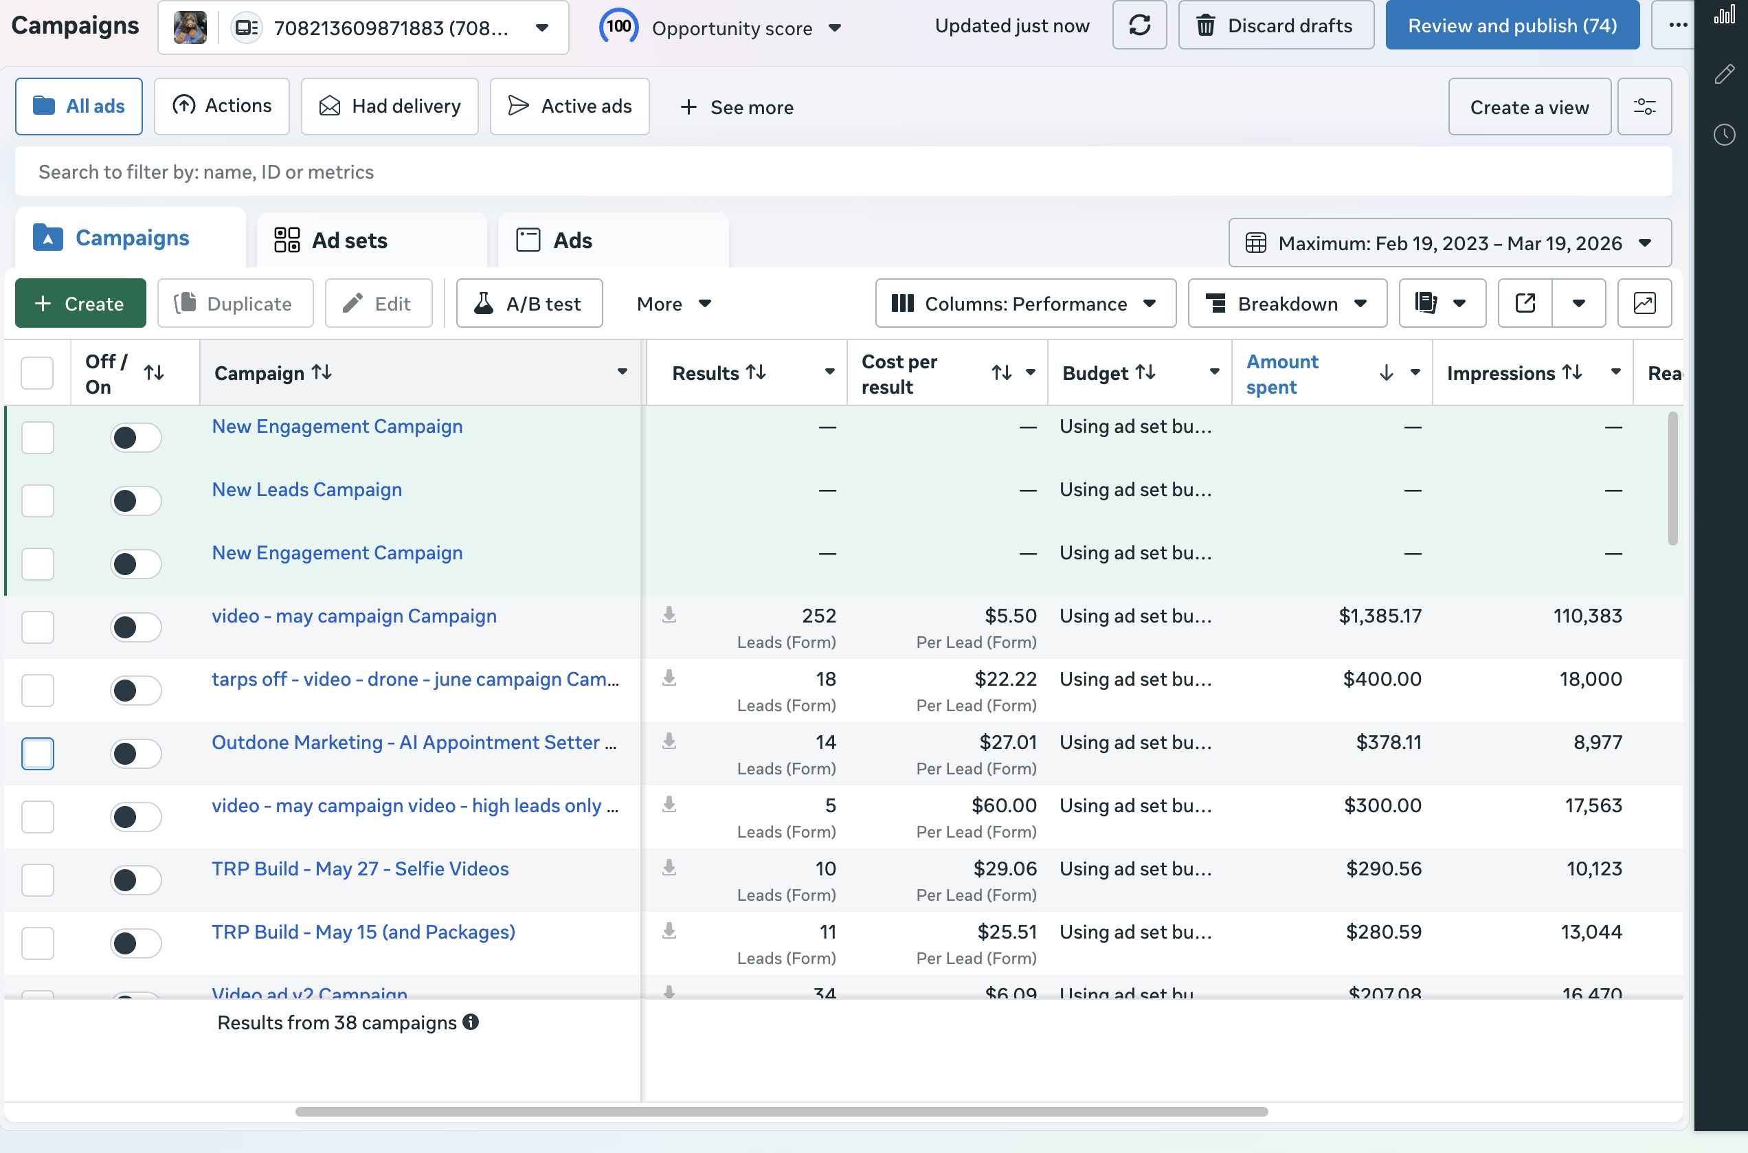The height and width of the screenshot is (1153, 1748).
Task: Open the history clock icon in right sidebar
Action: click(x=1725, y=135)
